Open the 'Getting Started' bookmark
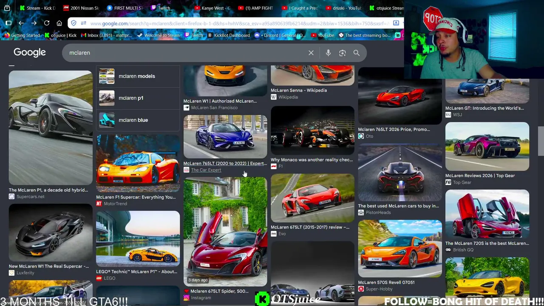 click(x=22, y=35)
